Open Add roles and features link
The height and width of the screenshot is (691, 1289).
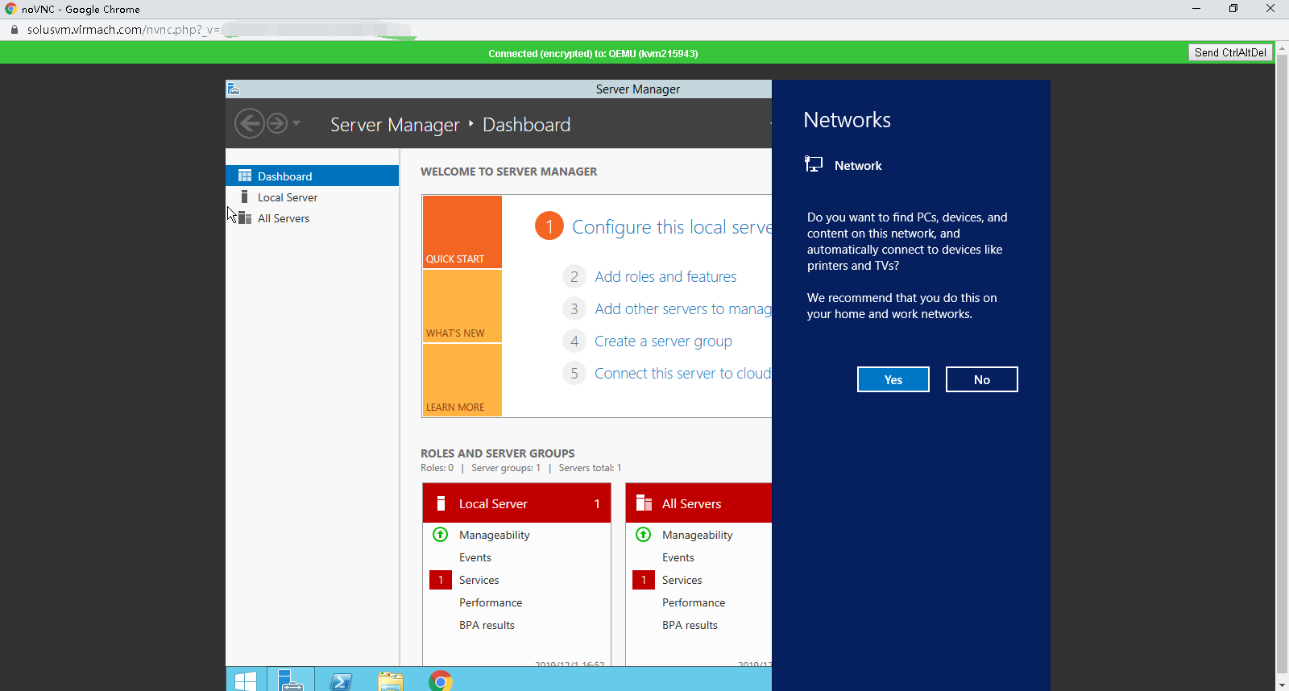665,276
